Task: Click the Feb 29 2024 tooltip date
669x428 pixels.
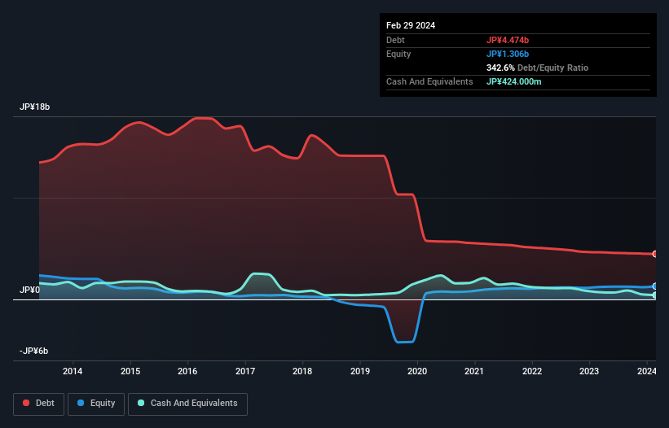Action: [411, 25]
